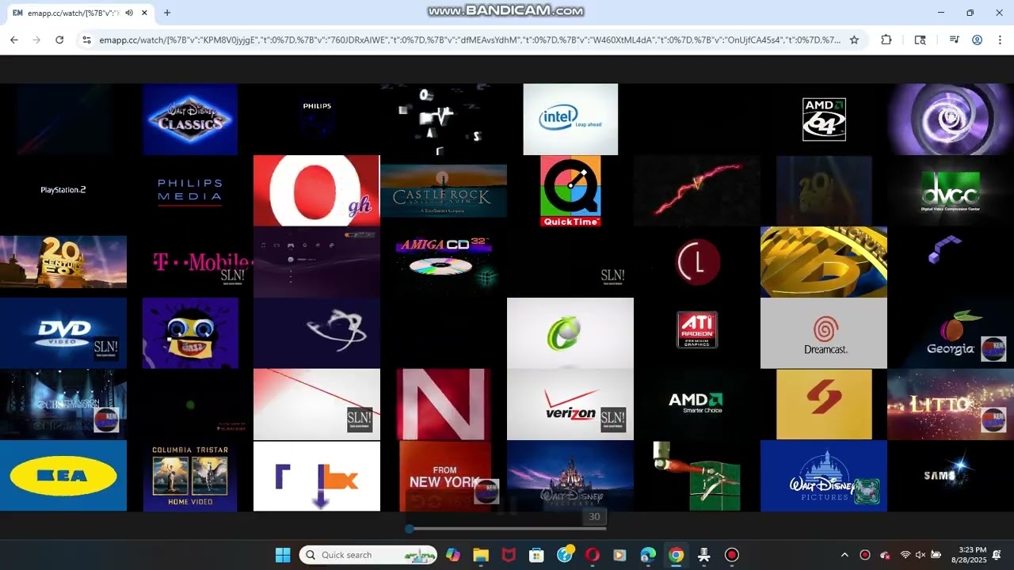
Task: Select the LG red logo video
Action: point(697,262)
